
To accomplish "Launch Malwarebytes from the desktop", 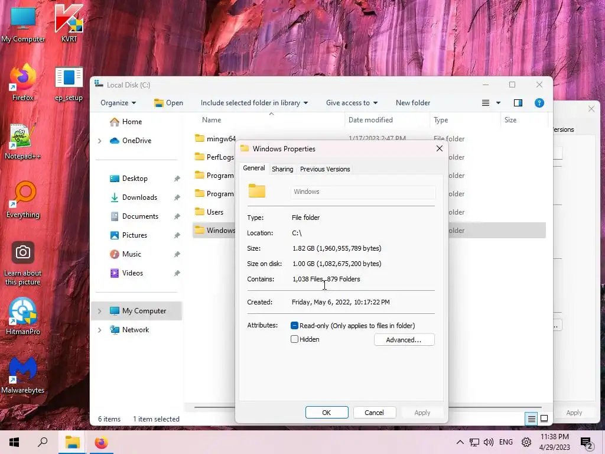I will tap(23, 375).
